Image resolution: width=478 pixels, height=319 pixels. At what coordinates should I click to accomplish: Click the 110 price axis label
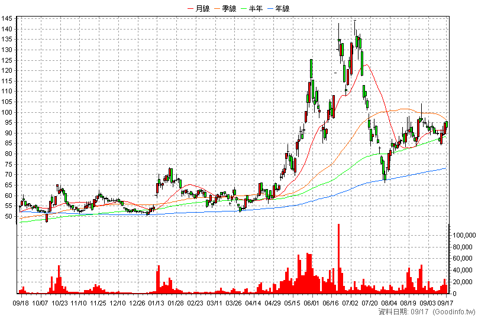point(7,91)
